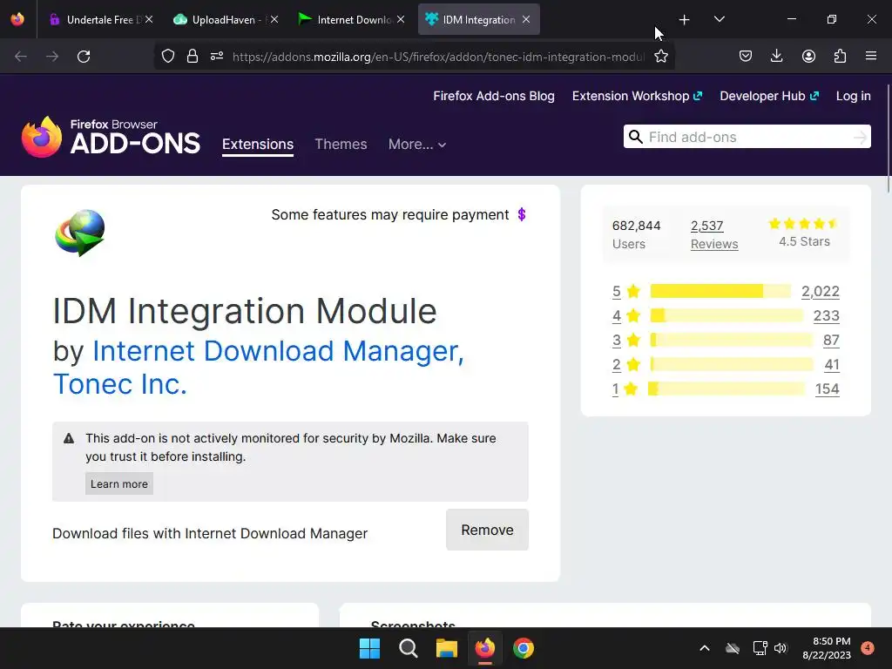Open the Downloads panel

(x=776, y=57)
